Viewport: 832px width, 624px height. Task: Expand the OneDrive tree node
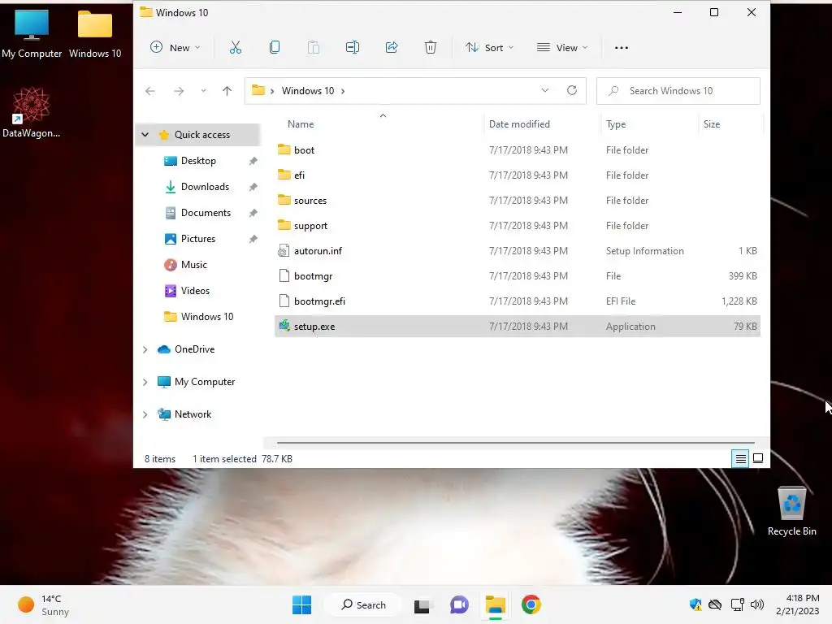click(145, 349)
